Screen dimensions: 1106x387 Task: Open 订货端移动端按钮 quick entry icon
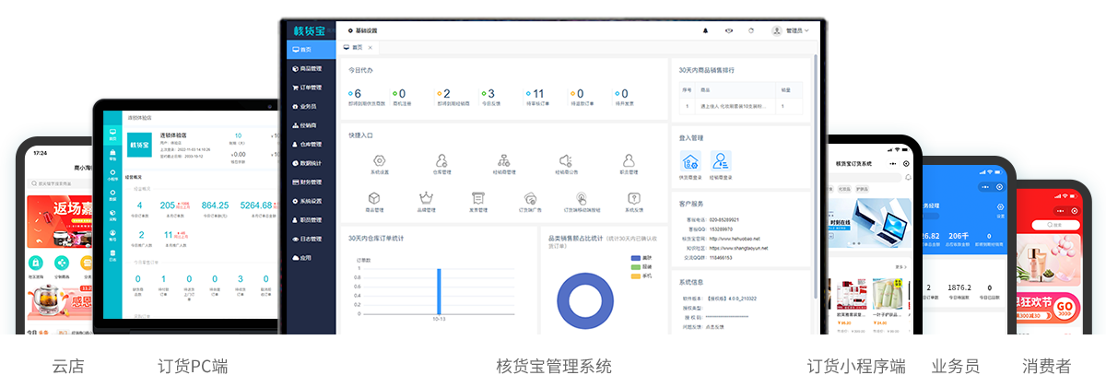582,198
